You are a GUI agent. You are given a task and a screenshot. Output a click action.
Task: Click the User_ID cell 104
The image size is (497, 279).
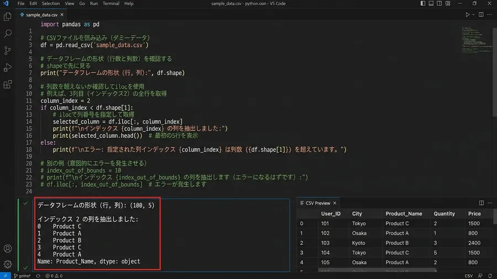325,253
